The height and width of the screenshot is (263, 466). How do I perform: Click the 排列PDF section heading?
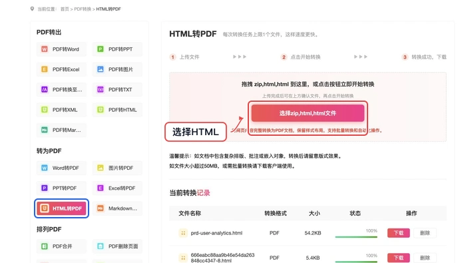49,230
